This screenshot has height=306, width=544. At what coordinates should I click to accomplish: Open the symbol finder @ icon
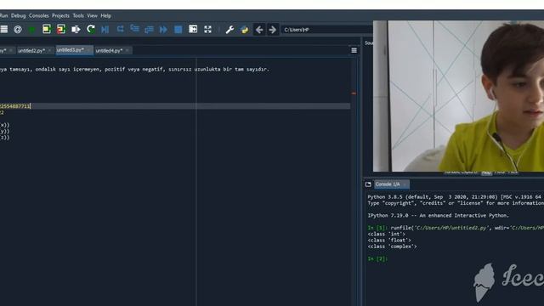pyautogui.click(x=17, y=30)
